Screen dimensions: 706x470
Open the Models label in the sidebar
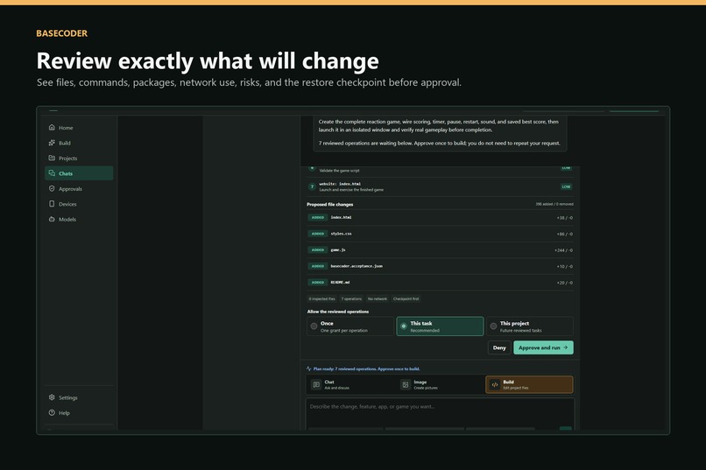[x=67, y=220]
